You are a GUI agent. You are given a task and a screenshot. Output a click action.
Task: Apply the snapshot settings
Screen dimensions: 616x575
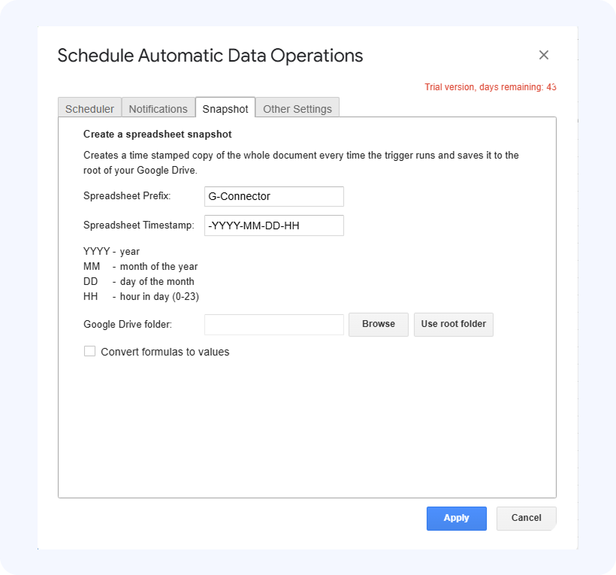[456, 518]
